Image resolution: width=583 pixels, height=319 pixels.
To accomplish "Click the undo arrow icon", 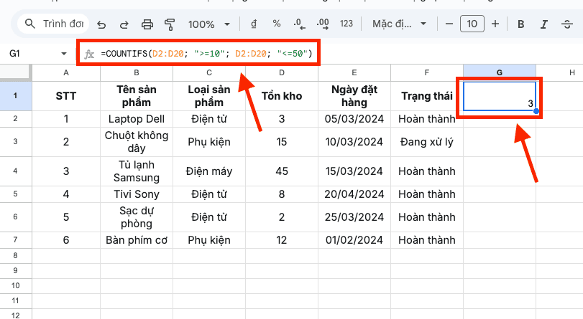I will 101,24.
